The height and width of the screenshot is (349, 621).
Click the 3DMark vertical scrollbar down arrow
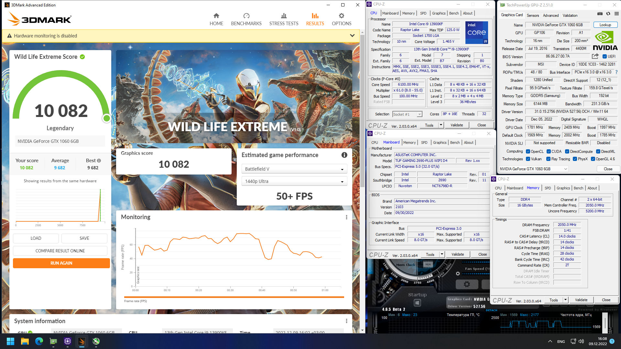coord(362,330)
